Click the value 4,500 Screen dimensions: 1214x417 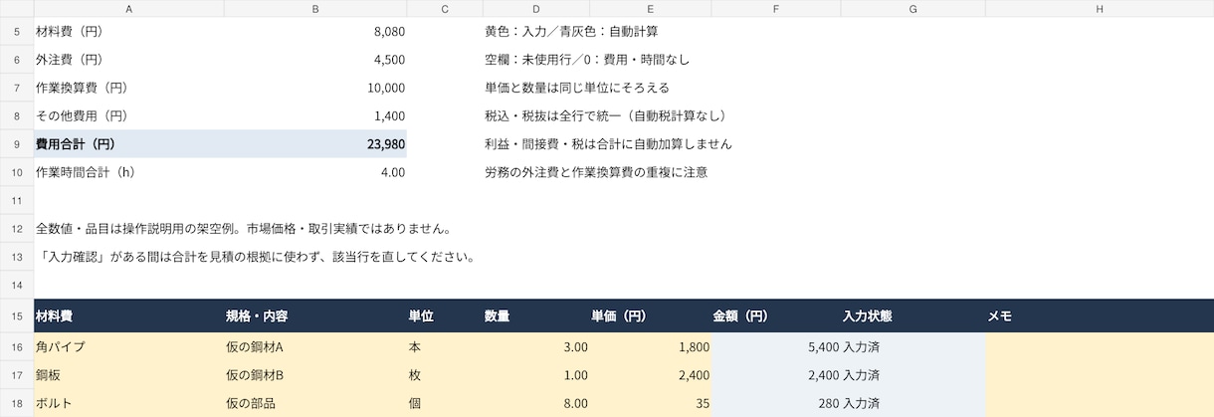click(x=389, y=60)
